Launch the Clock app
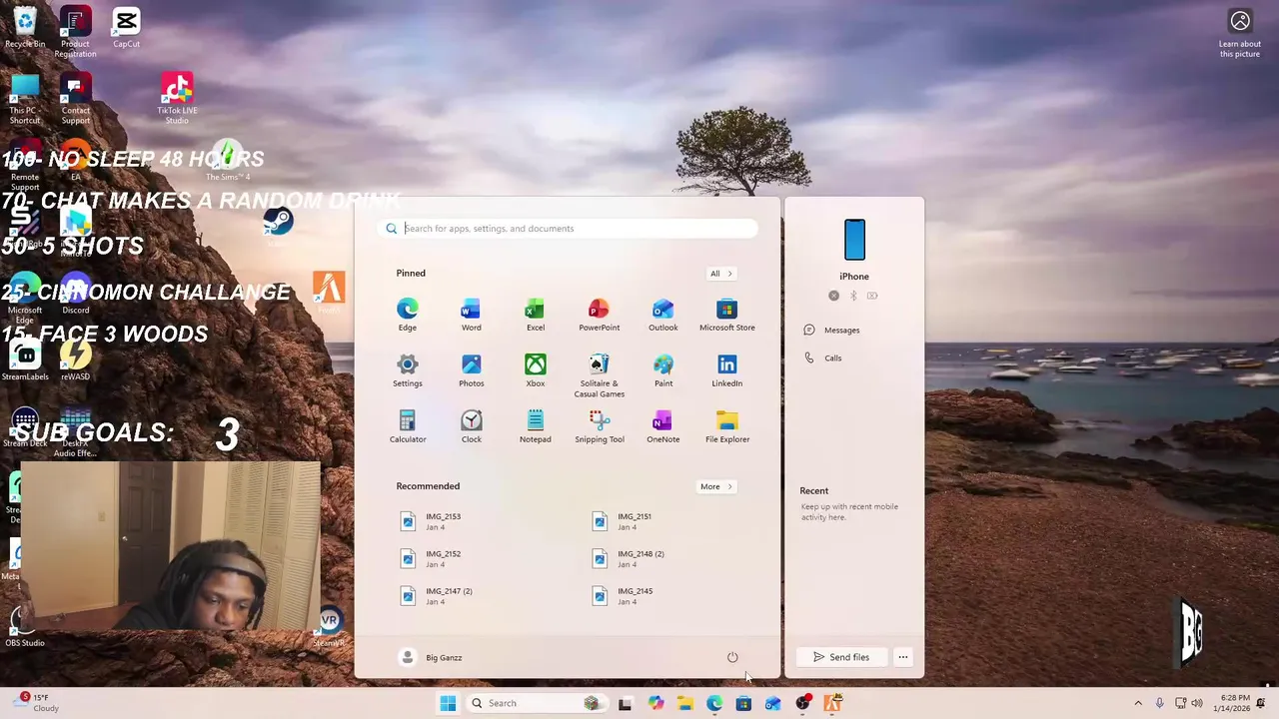1279x719 pixels. [471, 426]
